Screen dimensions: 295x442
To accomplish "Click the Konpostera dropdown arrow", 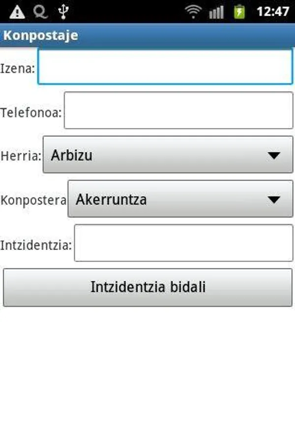I will click(x=273, y=199).
